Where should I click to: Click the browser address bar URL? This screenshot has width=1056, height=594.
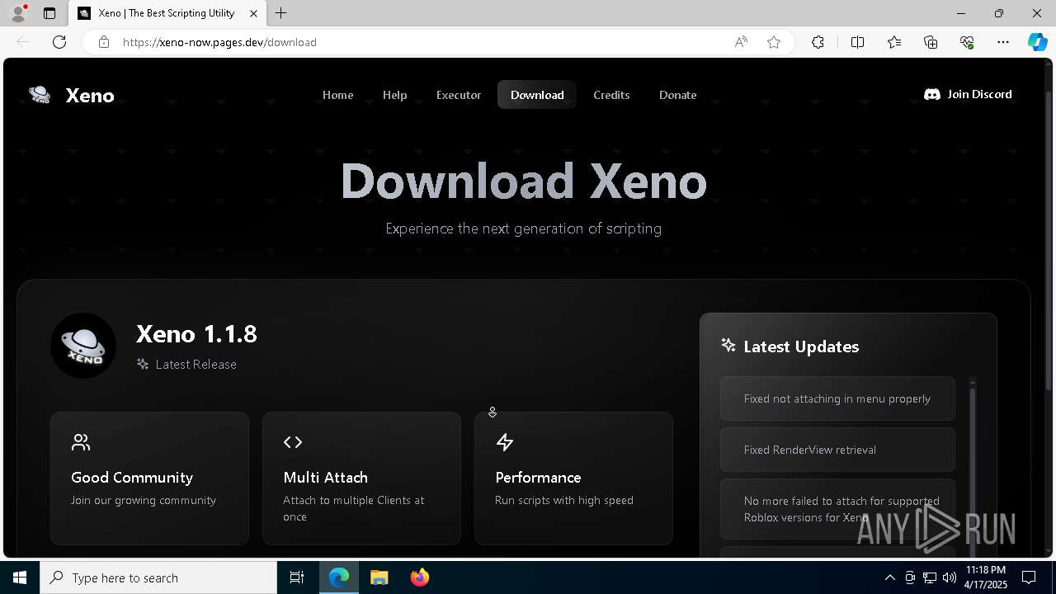219,42
